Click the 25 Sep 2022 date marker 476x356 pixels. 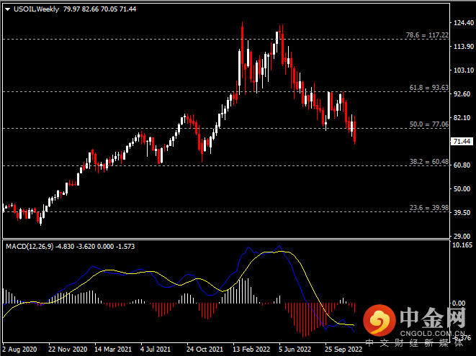345,349
